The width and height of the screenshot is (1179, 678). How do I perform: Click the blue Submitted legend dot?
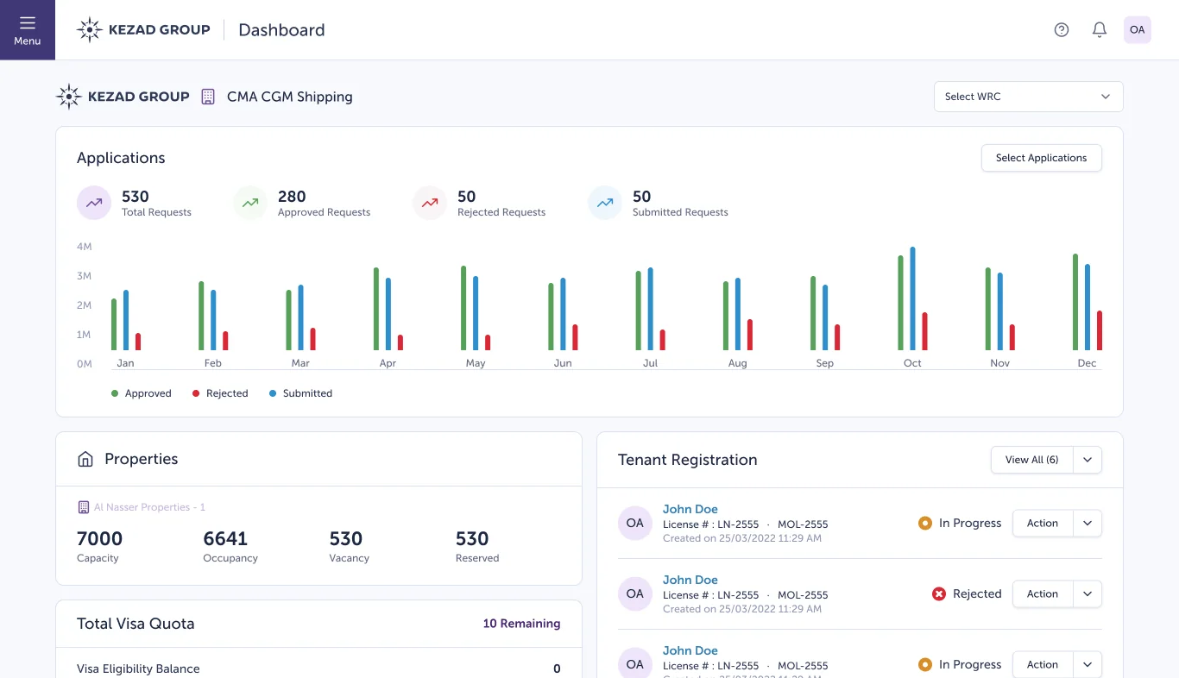[273, 393]
